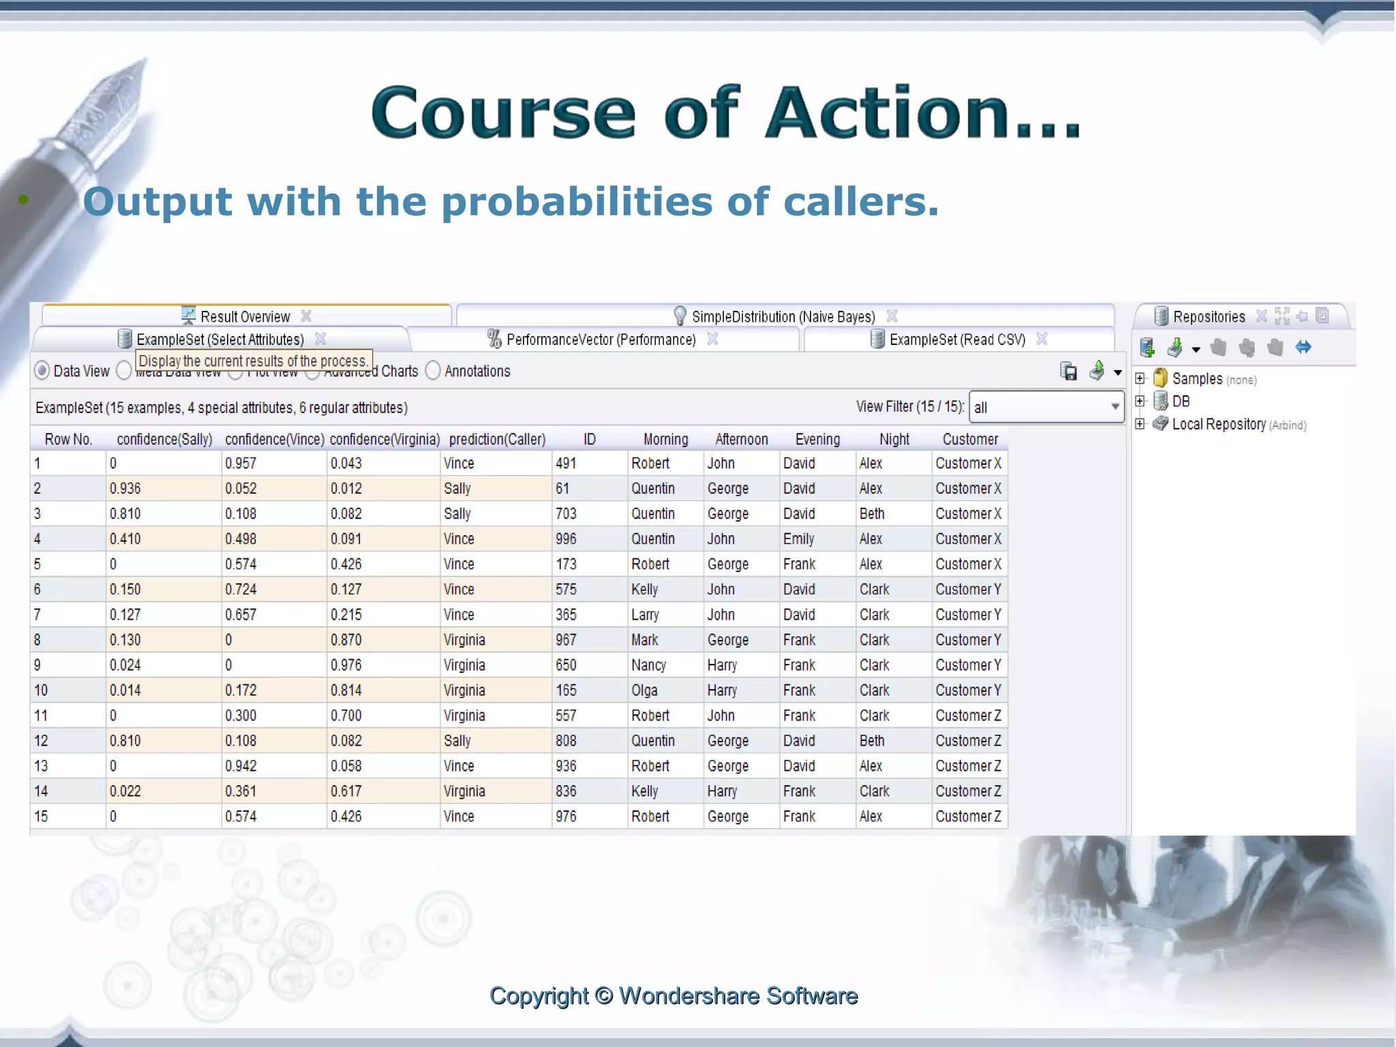Click the DB repository database icon

coord(1160,401)
